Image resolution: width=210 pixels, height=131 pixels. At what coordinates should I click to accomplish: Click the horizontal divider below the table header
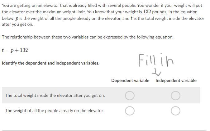pyautogui.click(x=101, y=88)
